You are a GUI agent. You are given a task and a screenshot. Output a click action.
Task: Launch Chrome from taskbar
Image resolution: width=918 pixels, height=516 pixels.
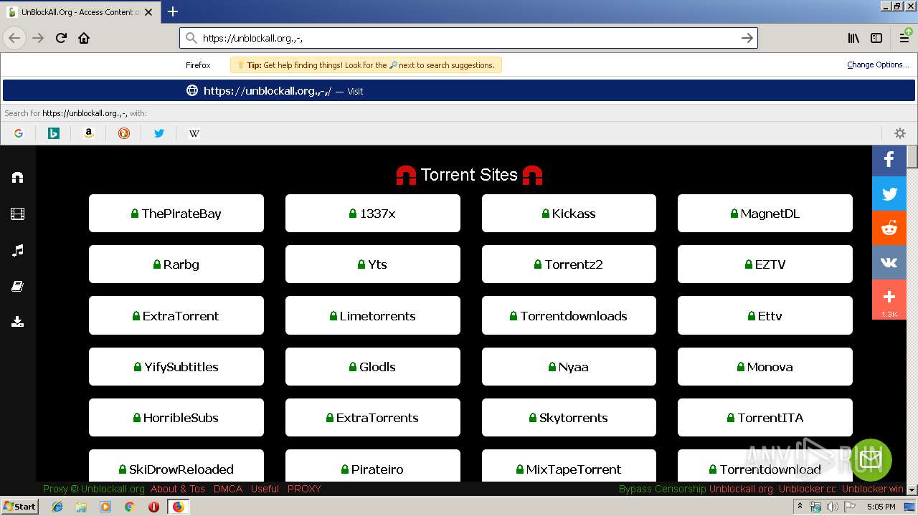(129, 507)
